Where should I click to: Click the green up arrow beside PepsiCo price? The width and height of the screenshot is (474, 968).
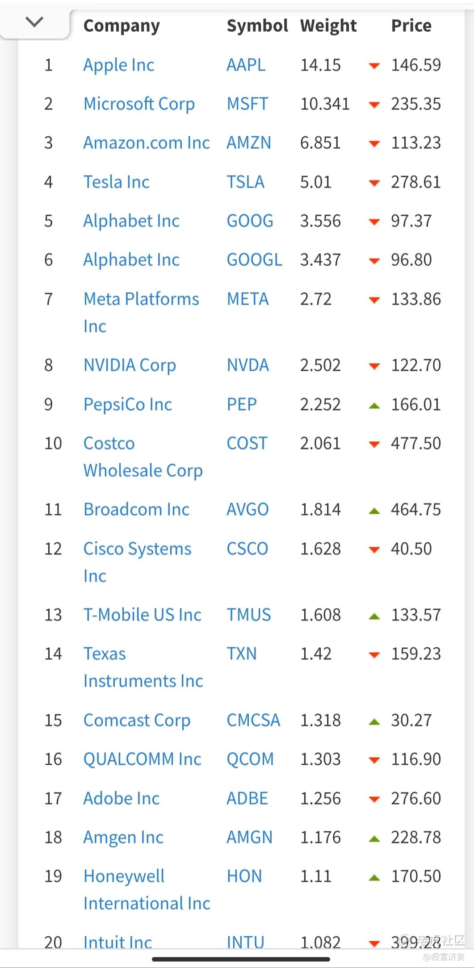click(x=374, y=406)
